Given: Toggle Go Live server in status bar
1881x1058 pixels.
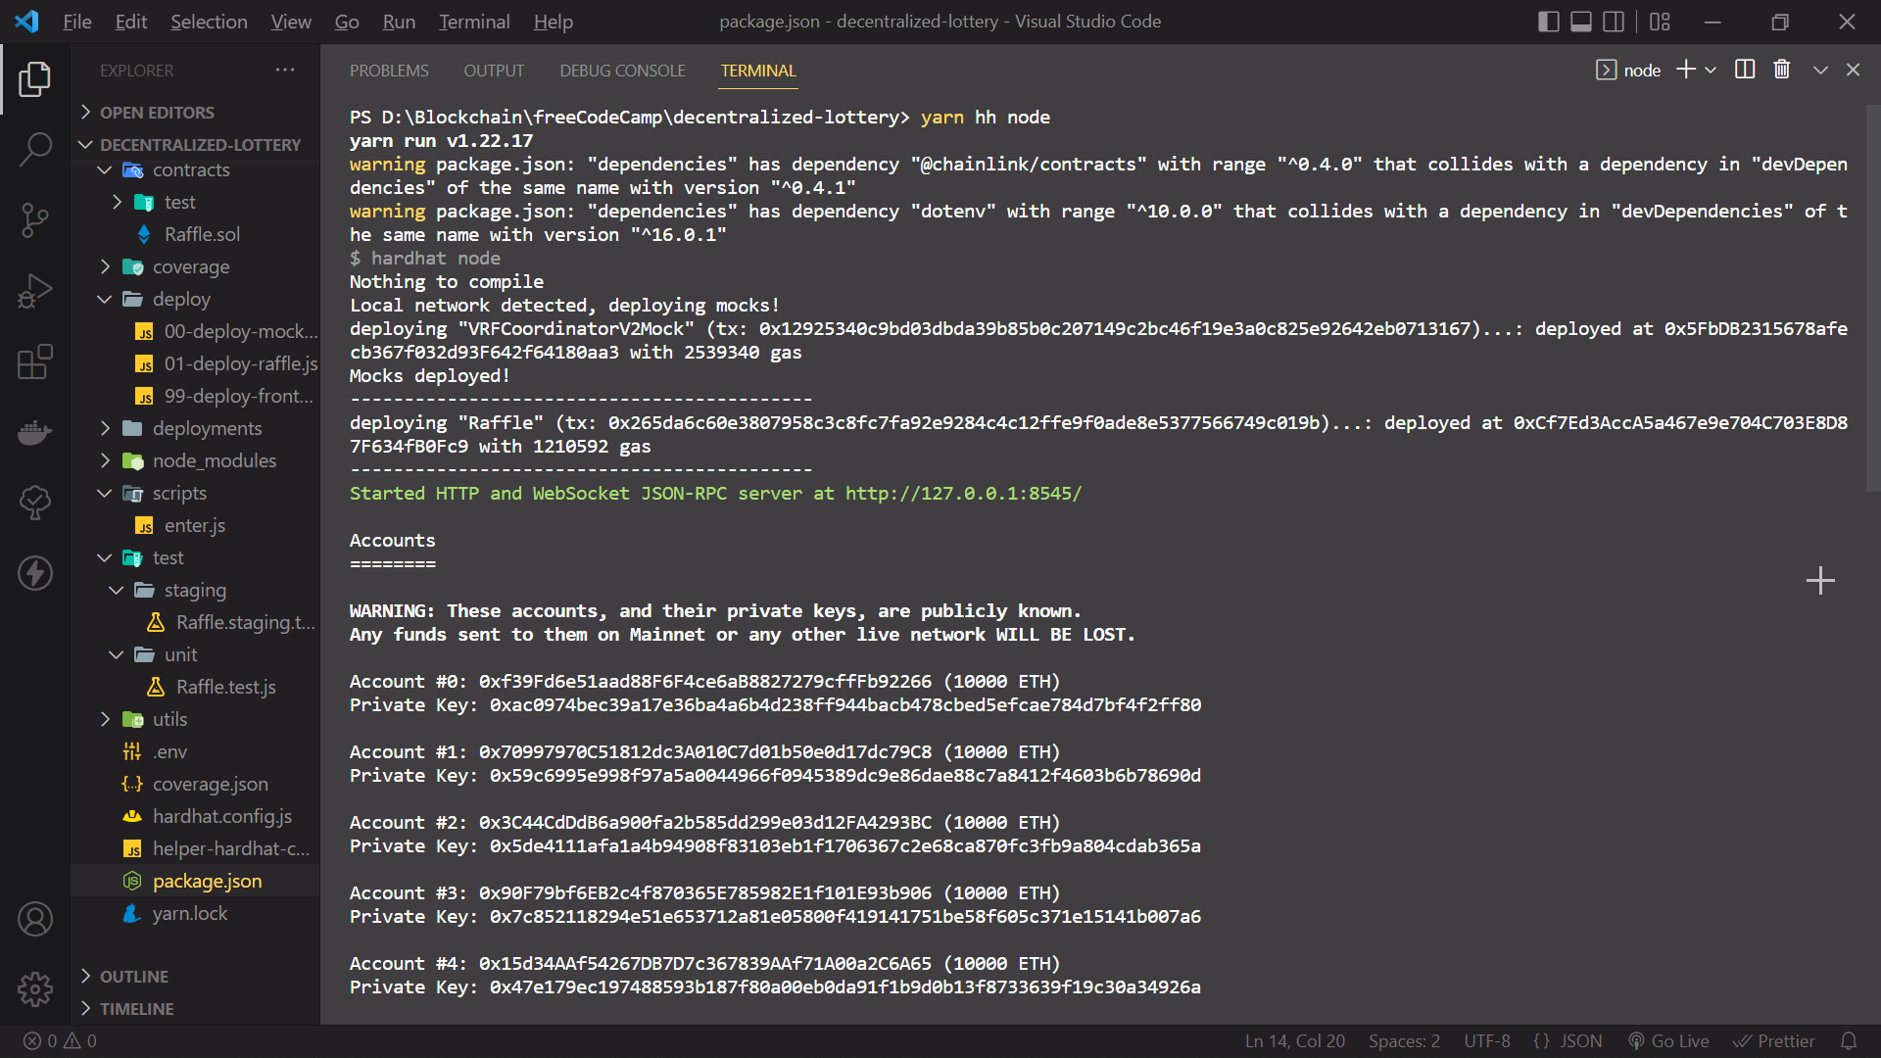Looking at the screenshot, I should 1668,1041.
